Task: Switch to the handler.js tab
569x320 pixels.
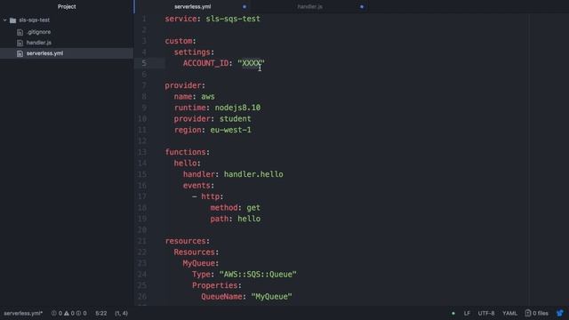Action: 310,6
